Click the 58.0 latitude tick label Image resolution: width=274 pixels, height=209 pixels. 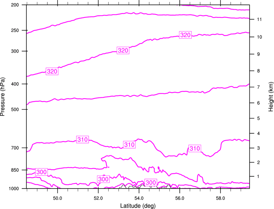[x=220, y=198]
